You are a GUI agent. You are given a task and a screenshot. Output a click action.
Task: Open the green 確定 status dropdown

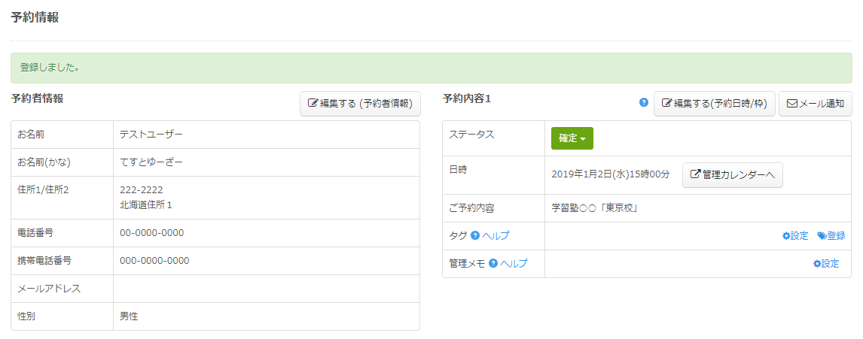click(x=572, y=138)
